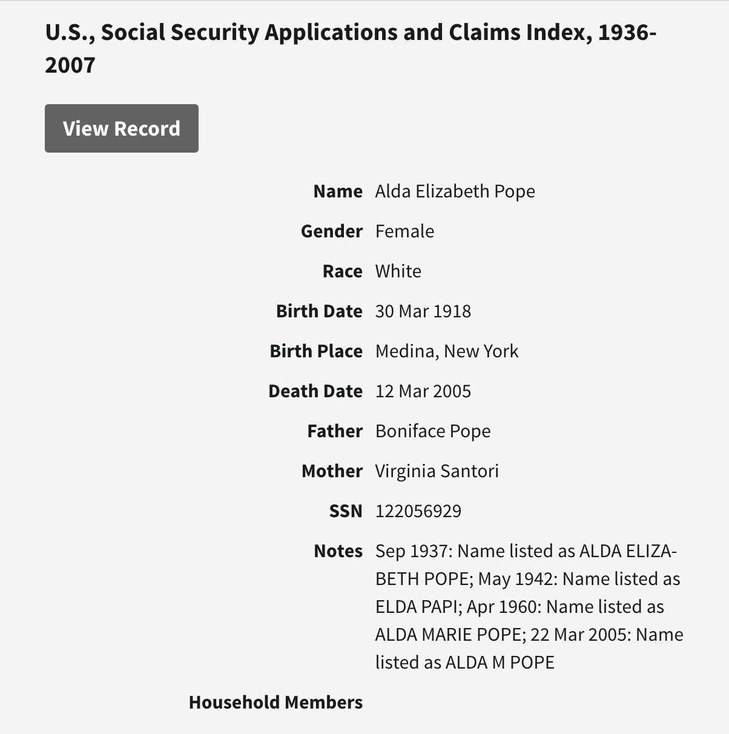This screenshot has height=734, width=729.
Task: Click the Gender value Female
Action: pos(404,231)
